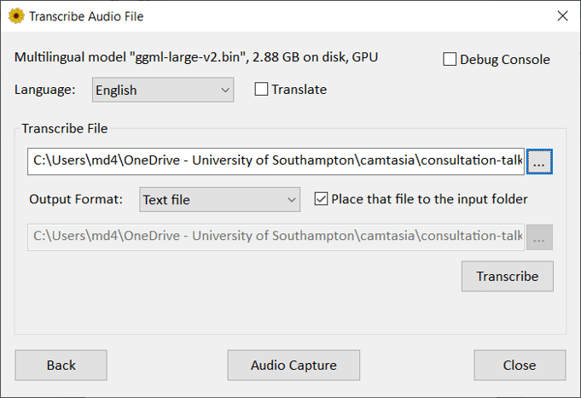This screenshot has height=398, width=581.
Task: Click the greyed-out output path field
Action: (x=276, y=237)
